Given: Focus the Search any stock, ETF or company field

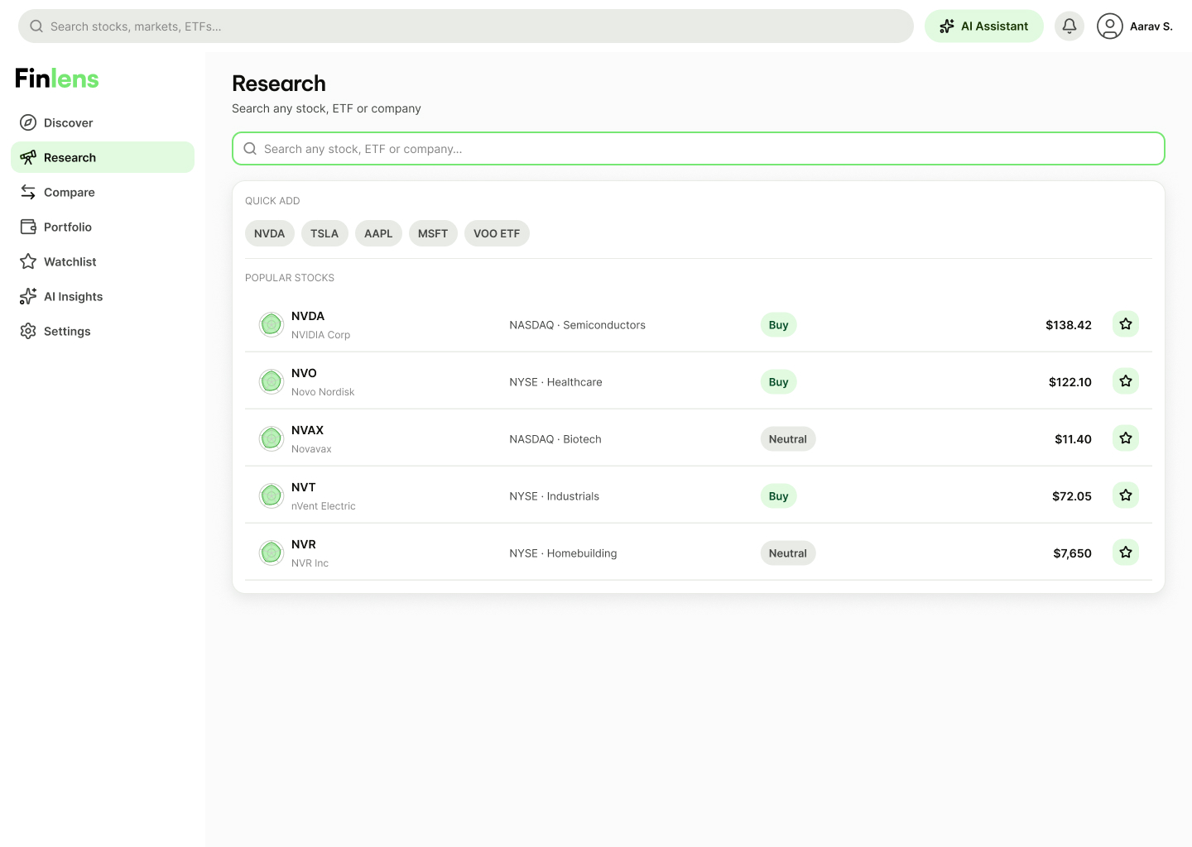Looking at the screenshot, I should coord(699,149).
